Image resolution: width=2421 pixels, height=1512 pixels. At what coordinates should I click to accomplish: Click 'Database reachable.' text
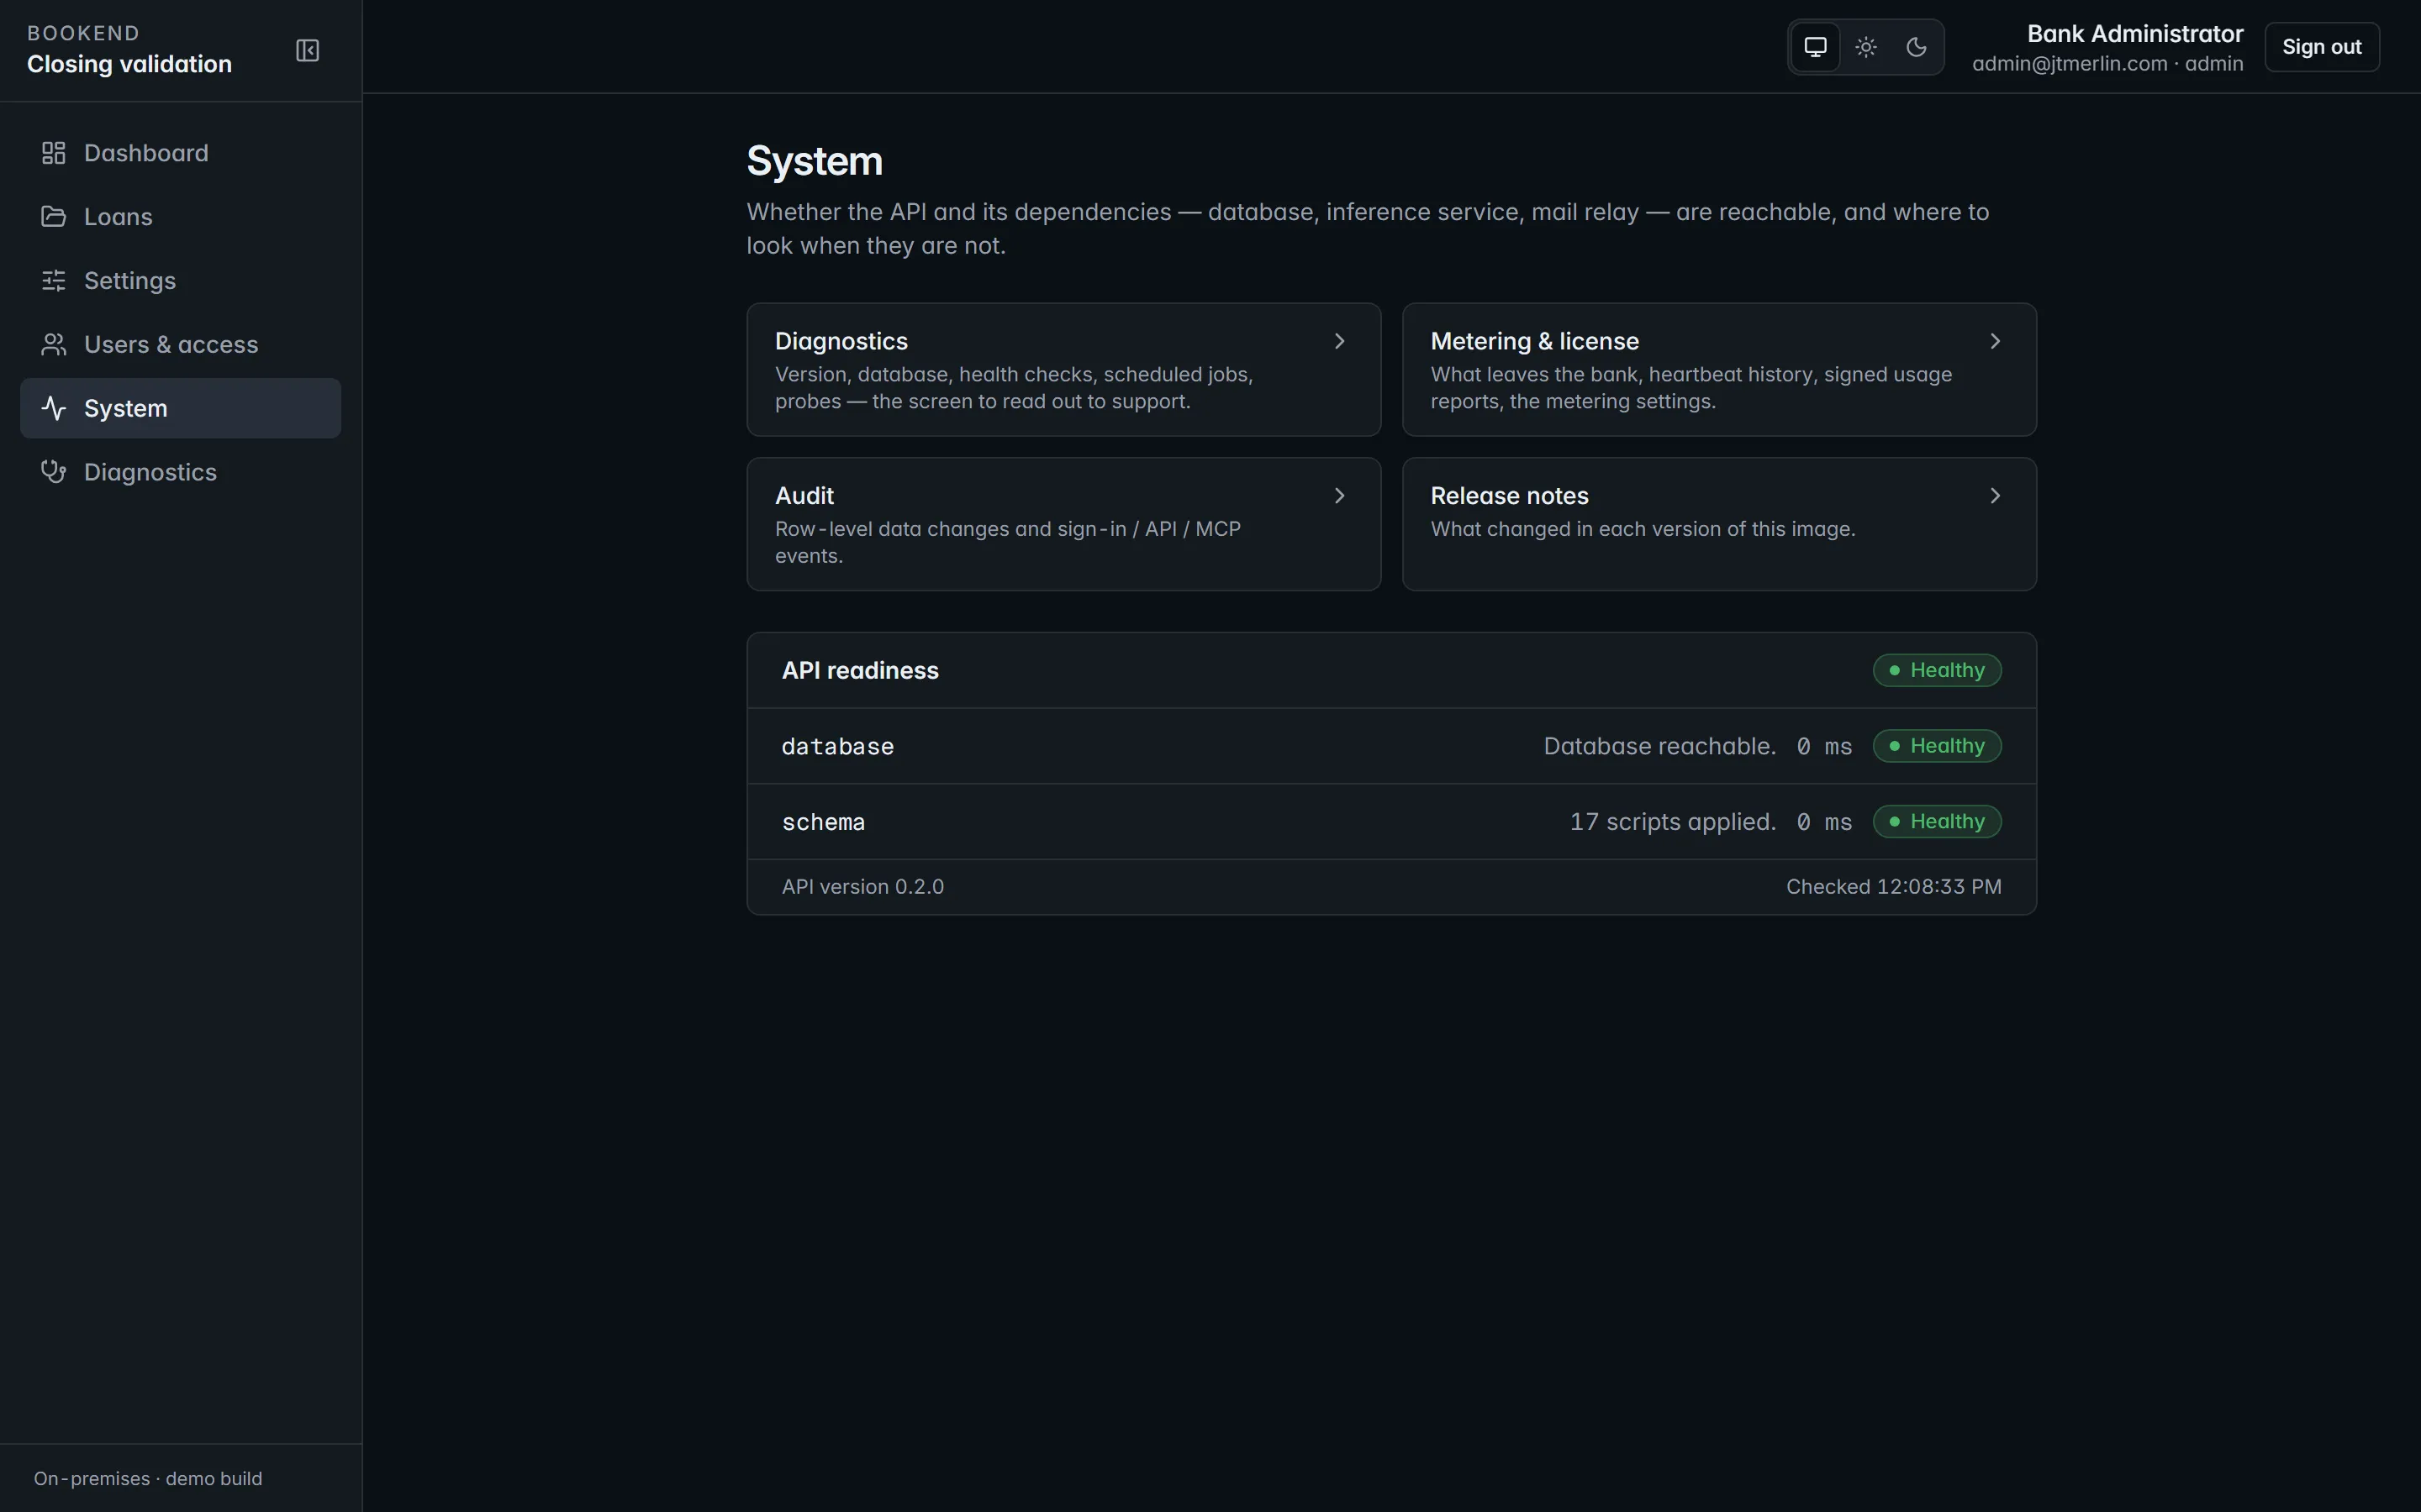[1659, 746]
